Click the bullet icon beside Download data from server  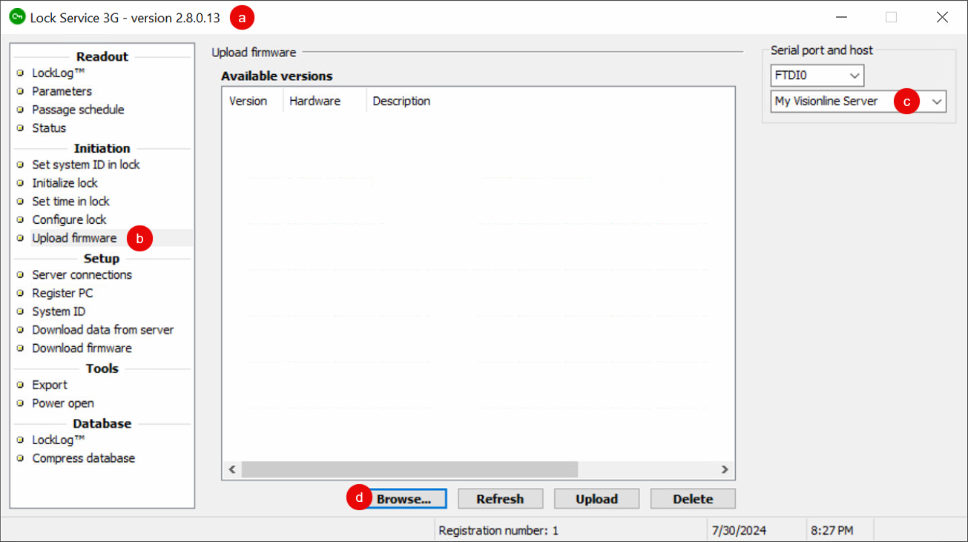click(x=21, y=330)
